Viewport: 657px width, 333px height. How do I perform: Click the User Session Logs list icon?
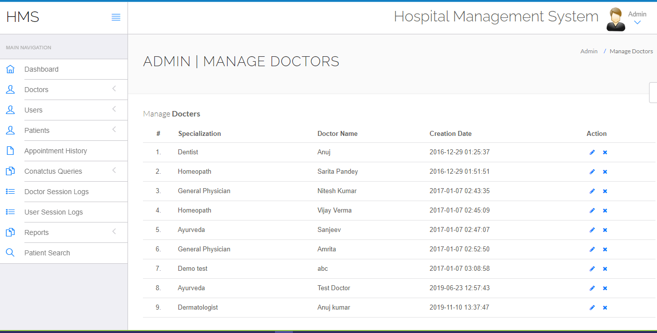[10, 212]
